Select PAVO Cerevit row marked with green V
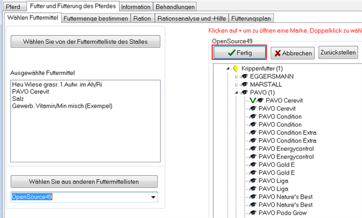The height and width of the screenshot is (218, 362). pyautogui.click(x=284, y=101)
